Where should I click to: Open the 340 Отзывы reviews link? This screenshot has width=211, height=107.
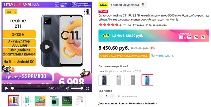(136, 25)
